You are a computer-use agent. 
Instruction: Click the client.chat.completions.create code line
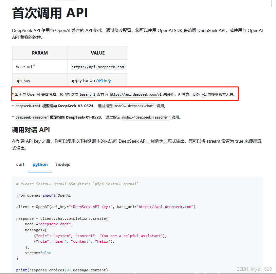62,218
